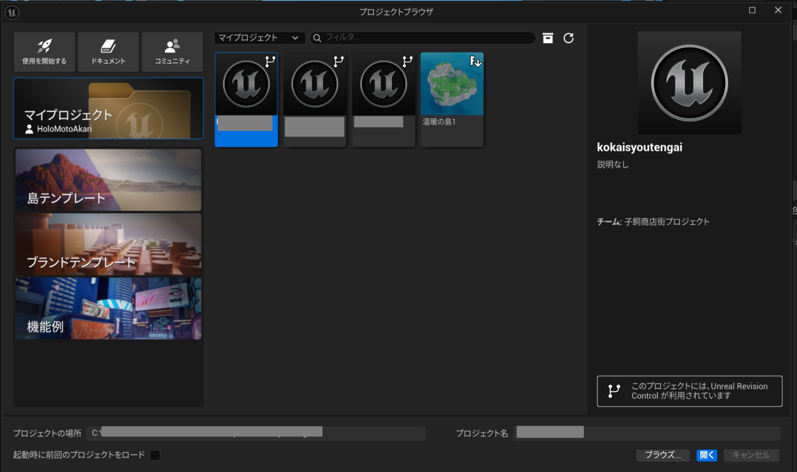Maximize the プロジェクトブラウザ window

753,10
